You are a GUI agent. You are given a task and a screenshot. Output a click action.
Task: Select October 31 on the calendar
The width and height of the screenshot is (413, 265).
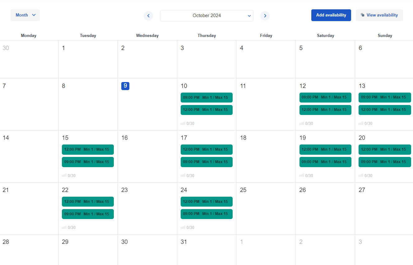[x=184, y=242]
